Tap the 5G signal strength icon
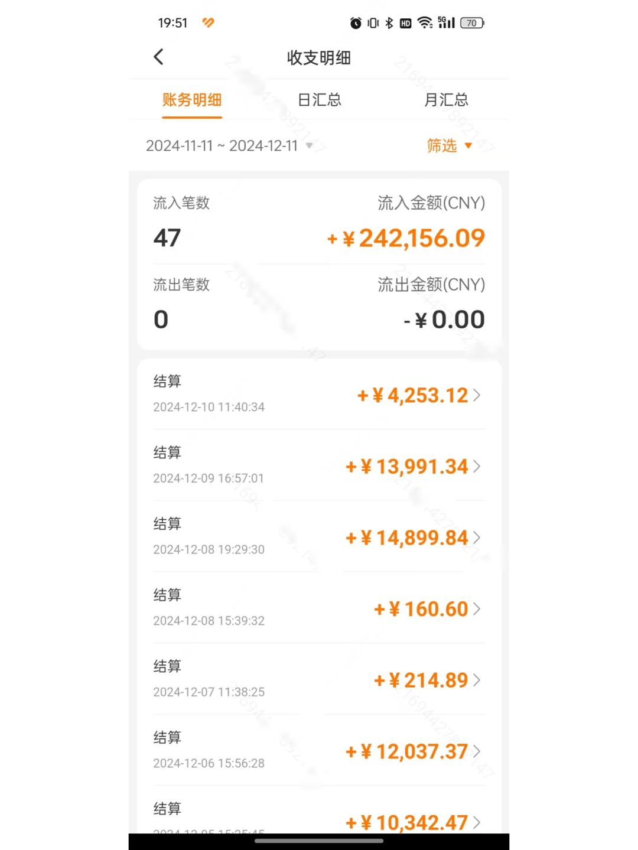Screen dimensions: 638x850 [x=447, y=22]
